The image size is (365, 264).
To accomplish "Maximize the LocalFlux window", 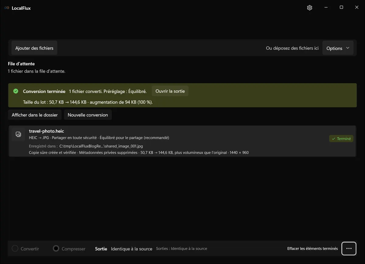I will tap(341, 8).
